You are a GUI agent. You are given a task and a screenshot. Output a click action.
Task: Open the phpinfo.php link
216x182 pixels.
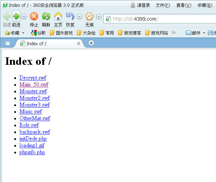pyautogui.click(x=32, y=152)
